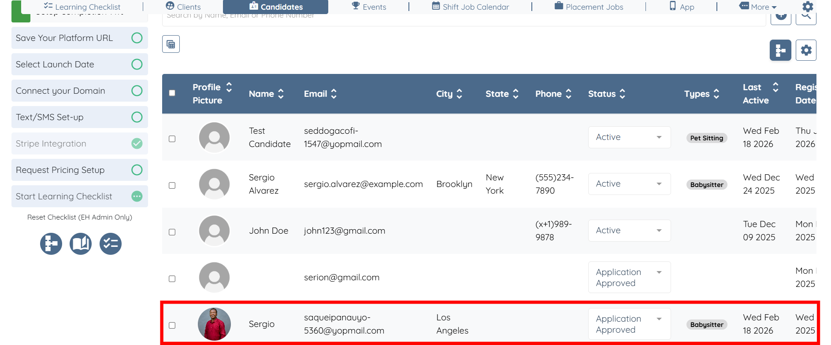Click the blue hierarchy button above the table
831x345 pixels.
[780, 50]
